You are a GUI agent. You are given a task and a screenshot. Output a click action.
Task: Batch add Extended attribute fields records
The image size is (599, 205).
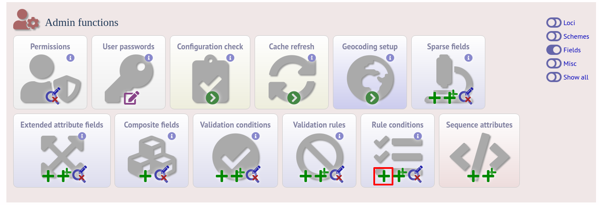click(64, 175)
